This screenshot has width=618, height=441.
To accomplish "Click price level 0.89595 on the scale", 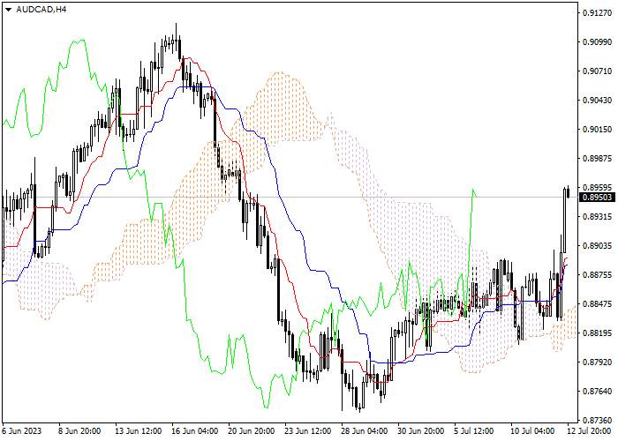I will click(599, 187).
